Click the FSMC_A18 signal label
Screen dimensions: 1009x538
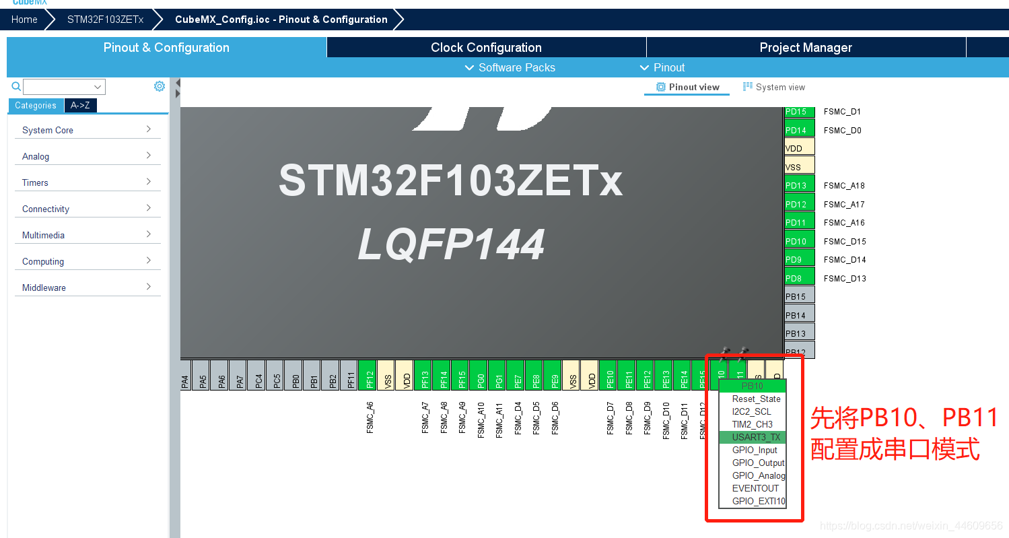(x=844, y=185)
